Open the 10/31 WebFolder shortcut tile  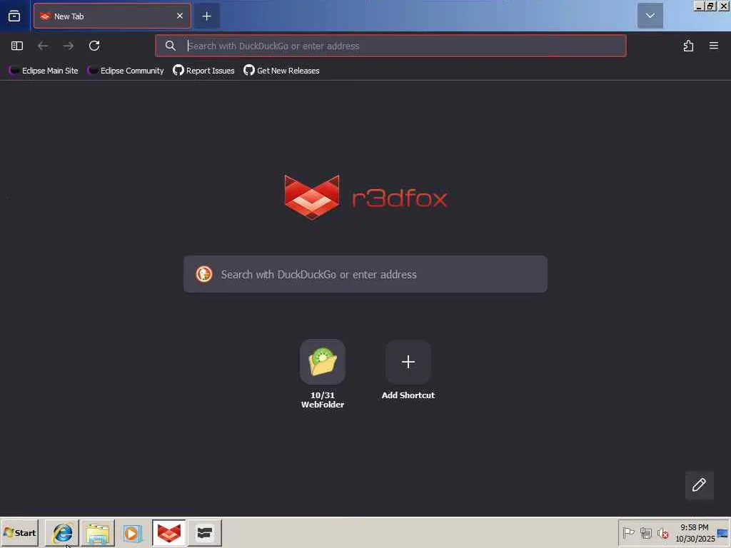tap(323, 362)
